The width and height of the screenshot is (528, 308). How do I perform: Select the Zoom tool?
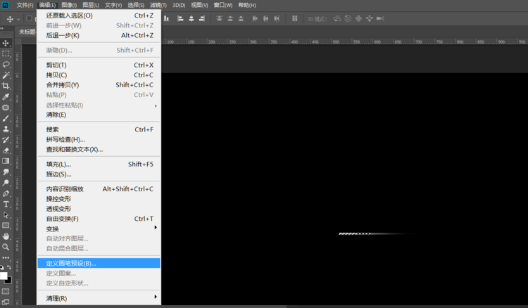(6, 247)
